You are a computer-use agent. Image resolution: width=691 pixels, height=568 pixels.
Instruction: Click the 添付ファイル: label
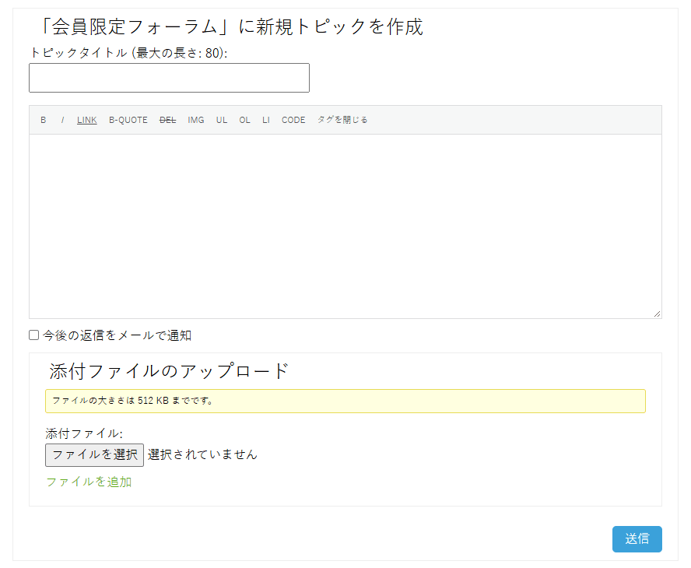[x=84, y=433]
